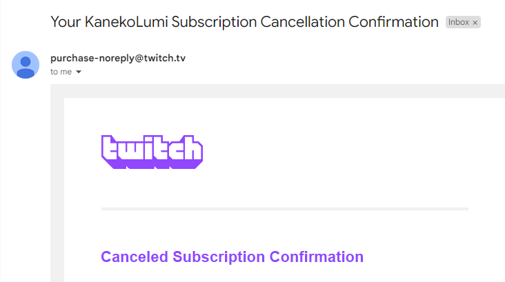The width and height of the screenshot is (505, 282).
Task: Click "Cancellation" in the subject line
Action: tap(302, 22)
